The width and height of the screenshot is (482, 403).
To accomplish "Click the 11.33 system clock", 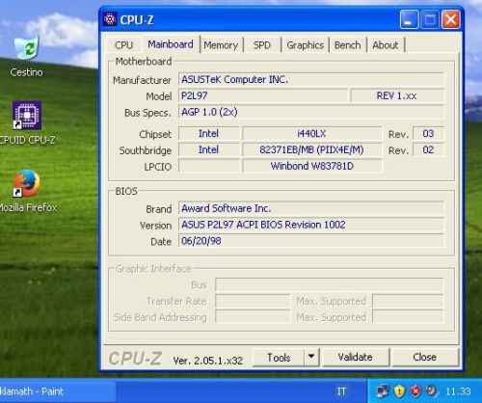I will (x=458, y=391).
